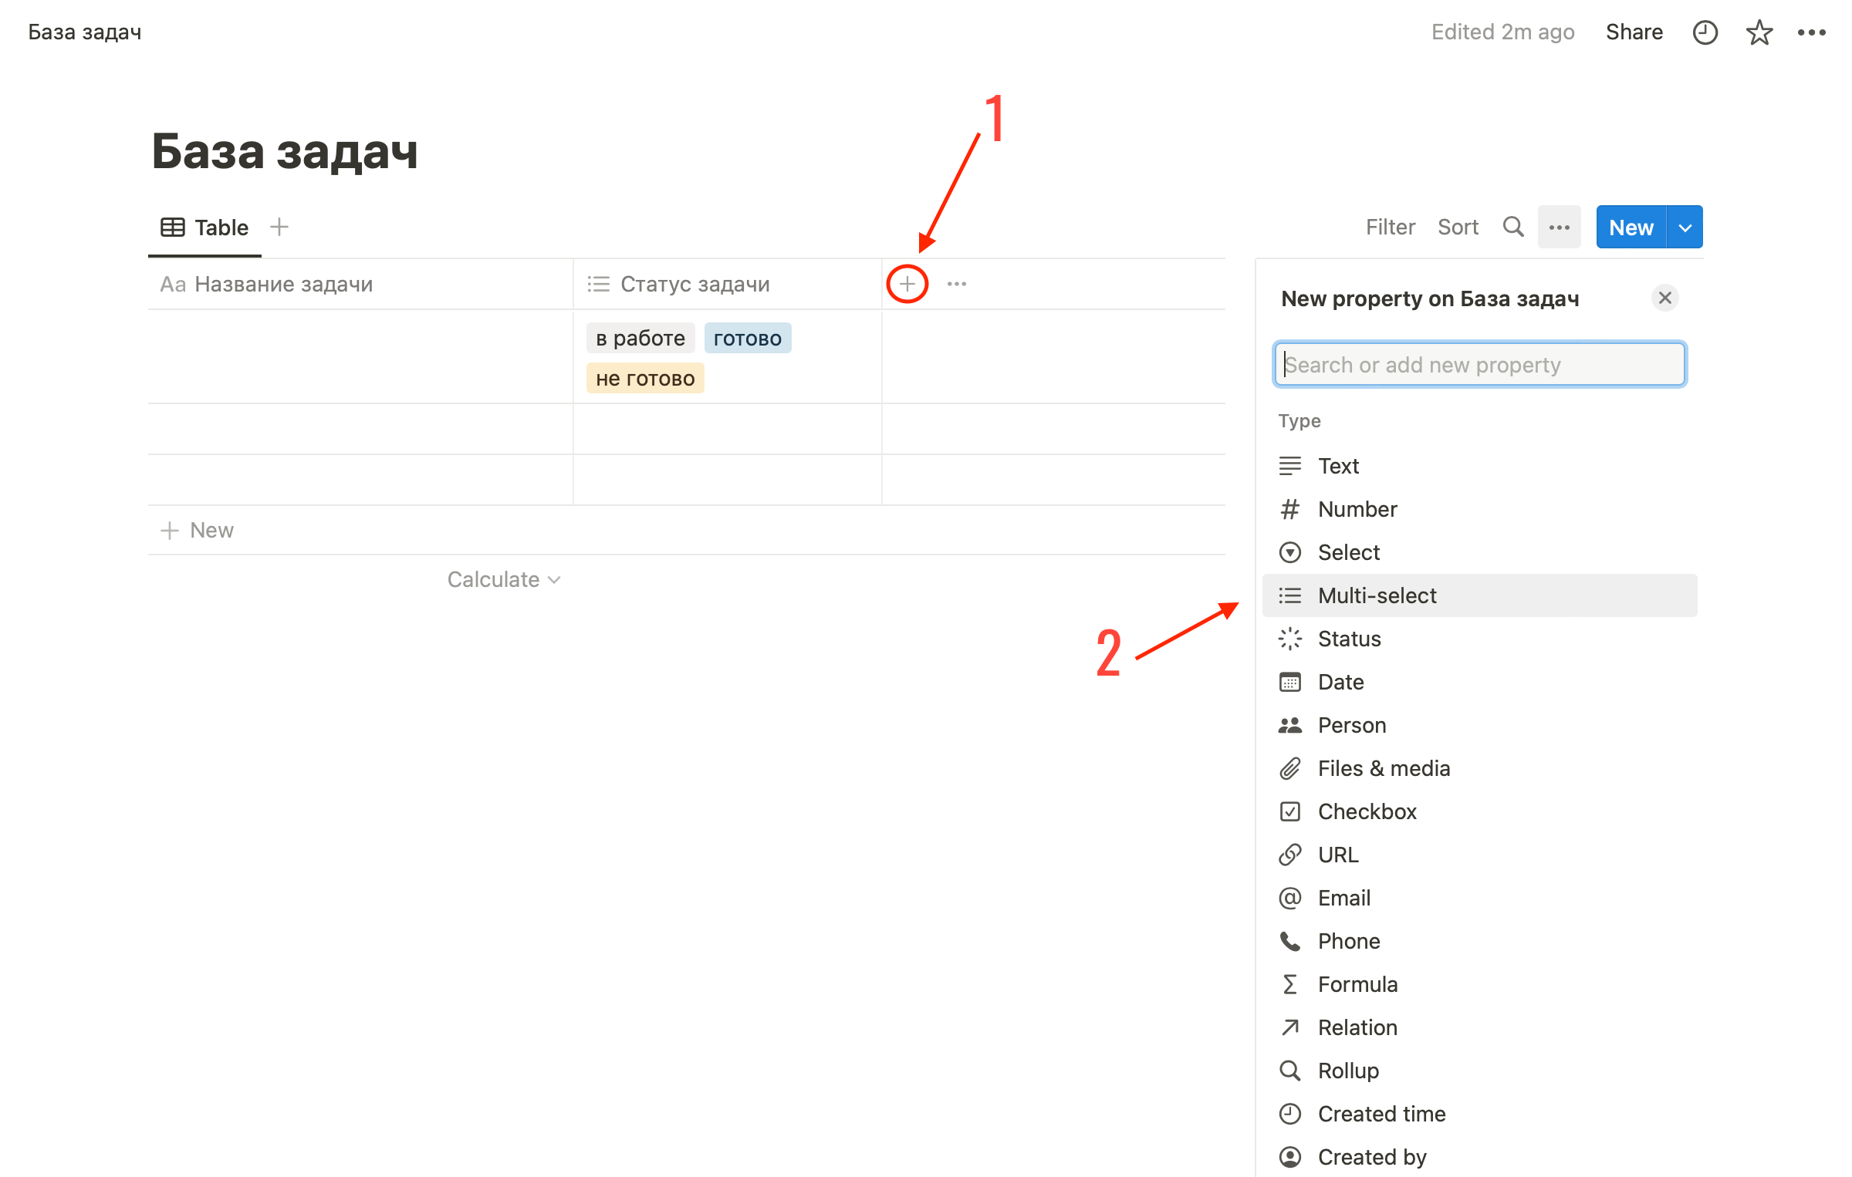Viewport: 1852px width, 1177px height.
Task: Click the add new property plus icon
Action: click(907, 284)
